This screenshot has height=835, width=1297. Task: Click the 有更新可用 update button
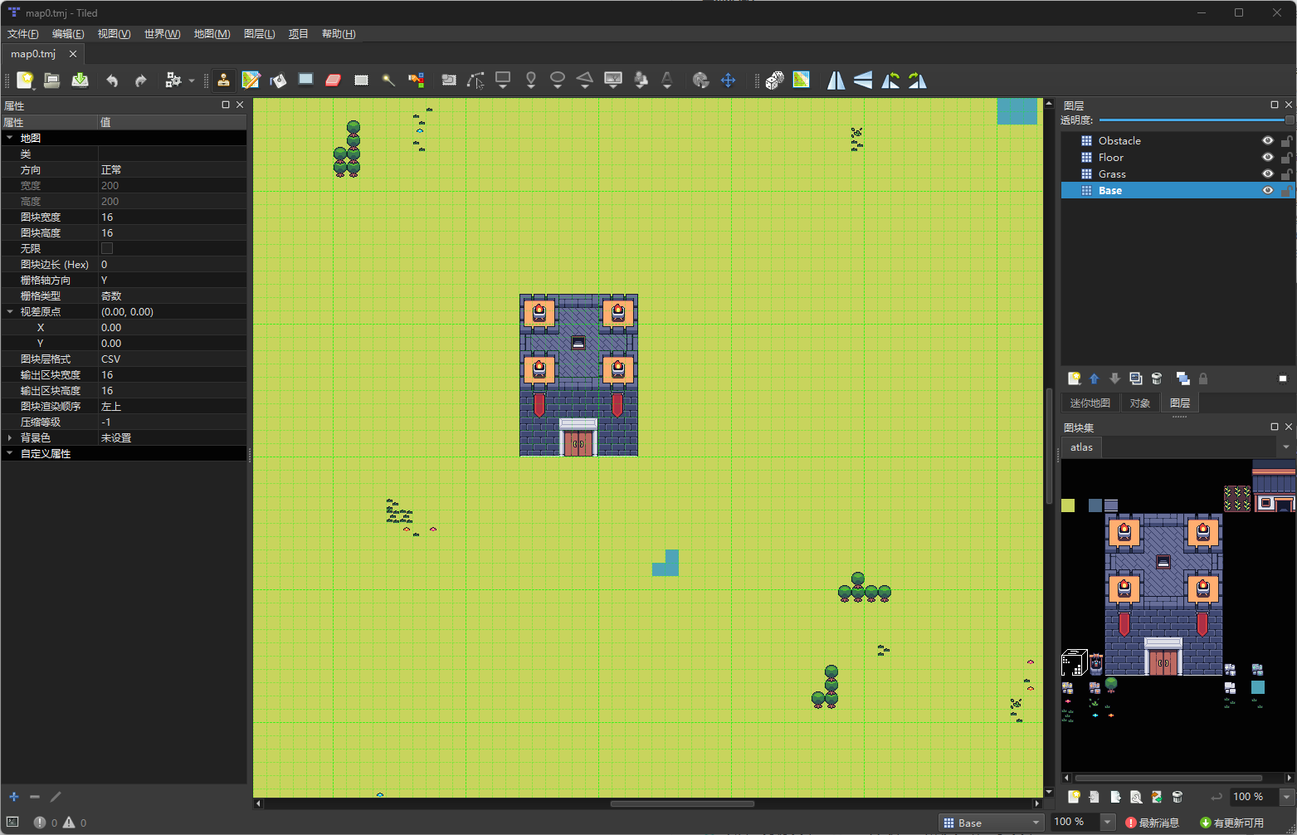(1231, 823)
